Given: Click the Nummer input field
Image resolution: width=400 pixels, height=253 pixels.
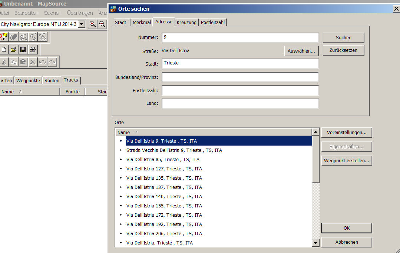Looking at the screenshot, I should [240, 38].
